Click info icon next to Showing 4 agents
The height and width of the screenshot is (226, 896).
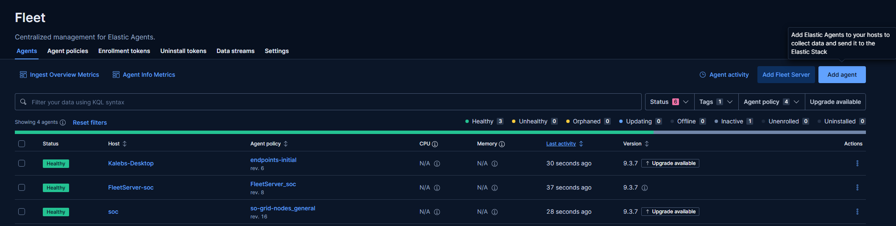[x=63, y=123]
